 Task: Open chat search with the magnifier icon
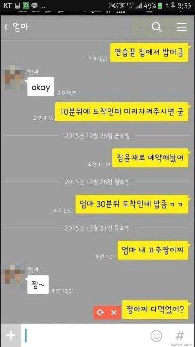click(x=157, y=27)
